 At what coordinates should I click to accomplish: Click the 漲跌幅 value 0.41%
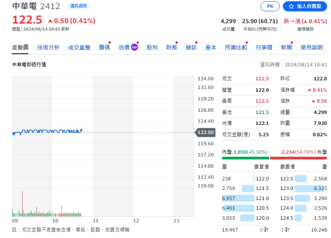pyautogui.click(x=317, y=90)
